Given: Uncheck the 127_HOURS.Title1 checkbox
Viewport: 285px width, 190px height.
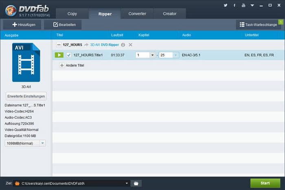Looking at the screenshot, I should pos(69,55).
